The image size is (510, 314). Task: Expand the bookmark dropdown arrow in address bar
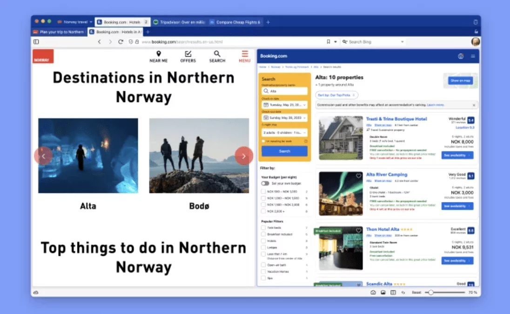(336, 41)
